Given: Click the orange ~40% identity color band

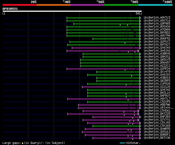Looking at the screenshot, I should [54, 5].
